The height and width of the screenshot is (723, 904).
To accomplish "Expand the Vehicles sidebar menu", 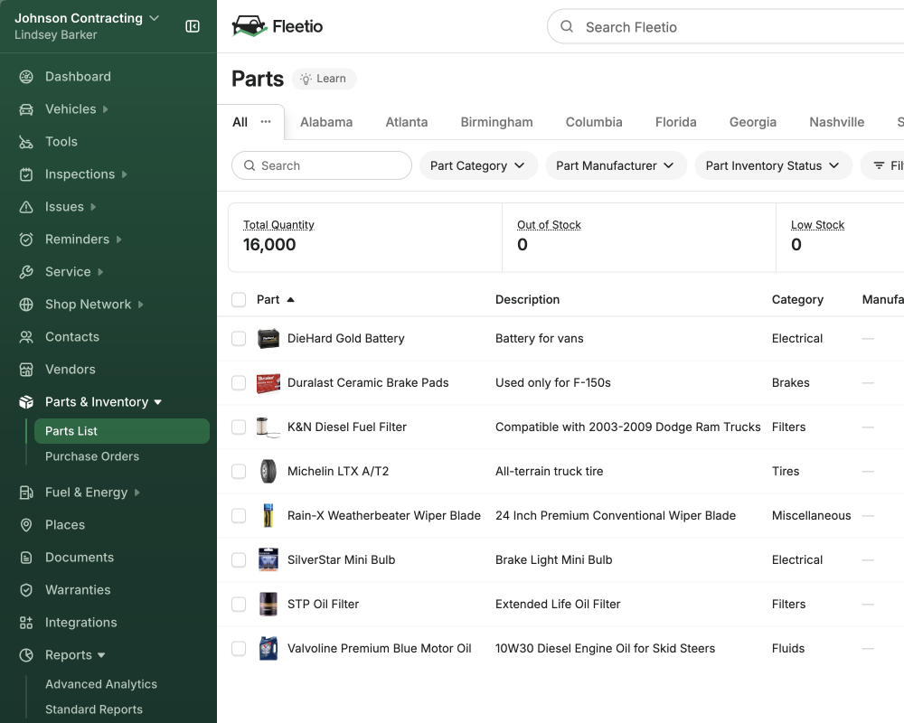I will (x=106, y=109).
